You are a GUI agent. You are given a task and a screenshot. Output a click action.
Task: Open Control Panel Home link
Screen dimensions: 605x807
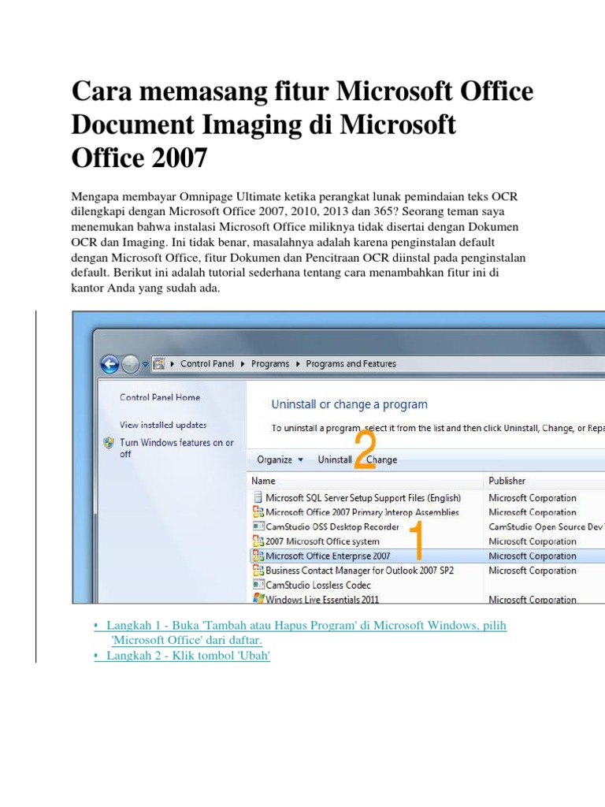click(160, 397)
